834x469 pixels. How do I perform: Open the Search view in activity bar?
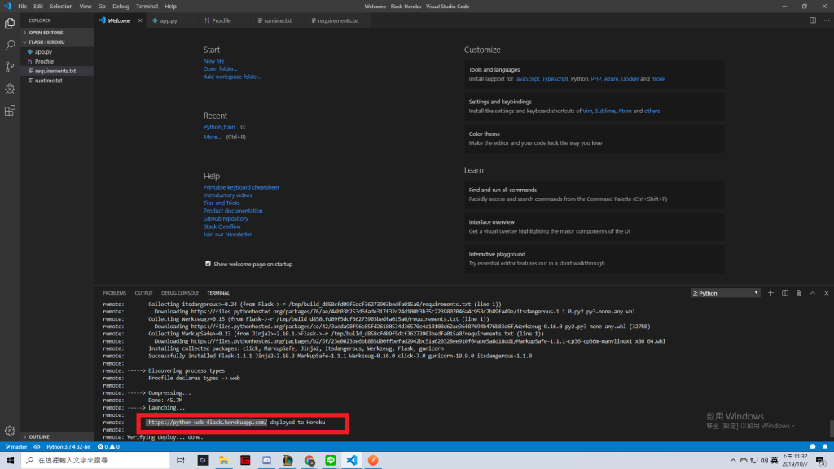[x=10, y=45]
